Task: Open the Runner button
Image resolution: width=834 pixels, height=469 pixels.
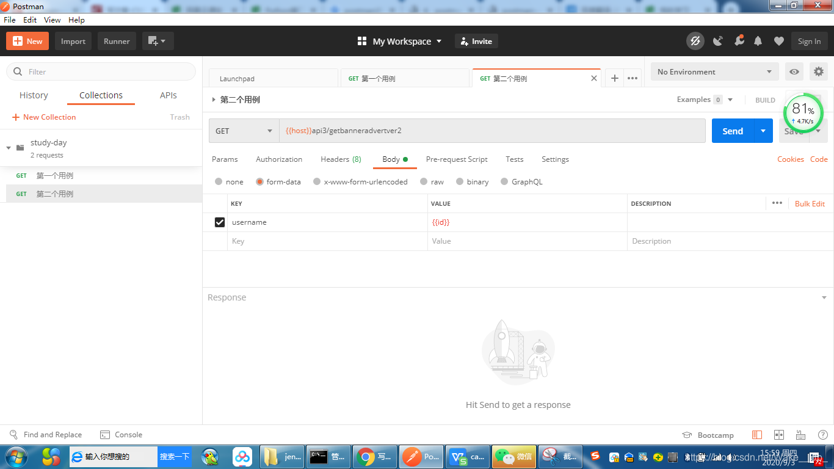Action: [x=117, y=41]
